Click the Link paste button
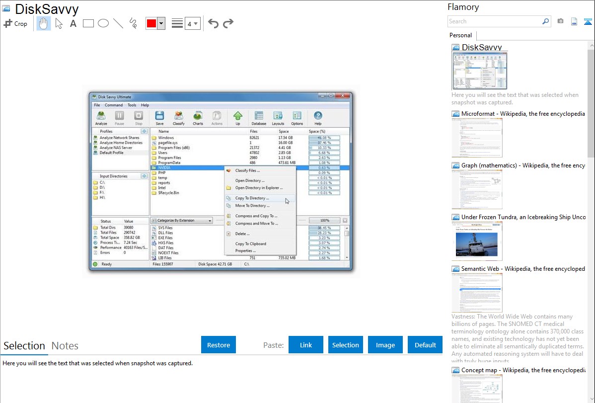 306,345
